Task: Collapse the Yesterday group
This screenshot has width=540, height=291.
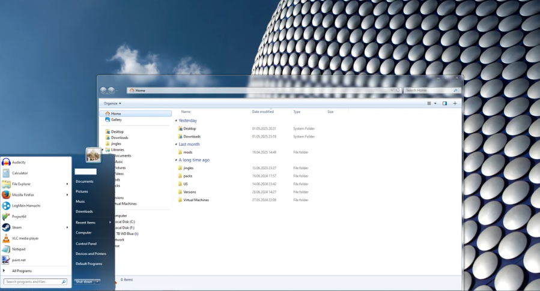Action: [x=176, y=121]
